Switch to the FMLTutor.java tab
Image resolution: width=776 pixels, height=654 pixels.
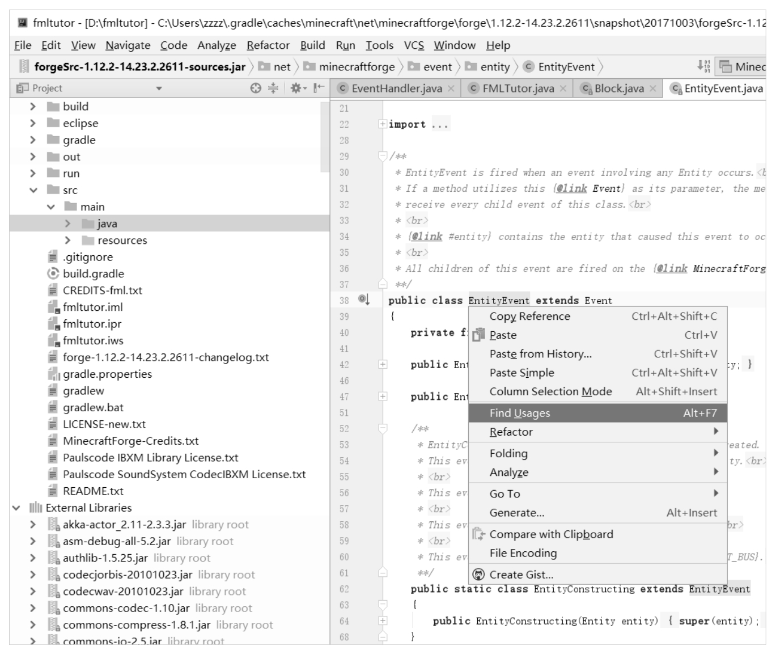[x=518, y=88]
